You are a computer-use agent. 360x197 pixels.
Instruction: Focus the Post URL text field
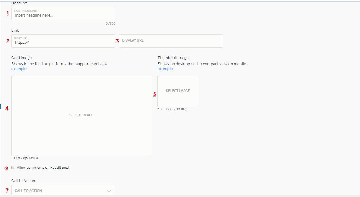tap(63, 43)
